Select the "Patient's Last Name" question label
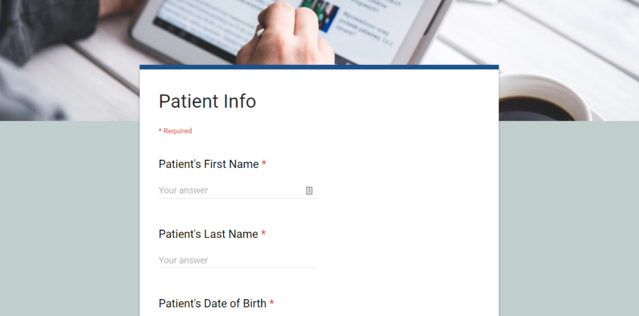639x316 pixels. (x=208, y=234)
